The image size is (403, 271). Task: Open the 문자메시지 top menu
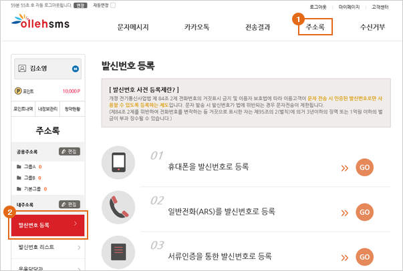click(133, 27)
